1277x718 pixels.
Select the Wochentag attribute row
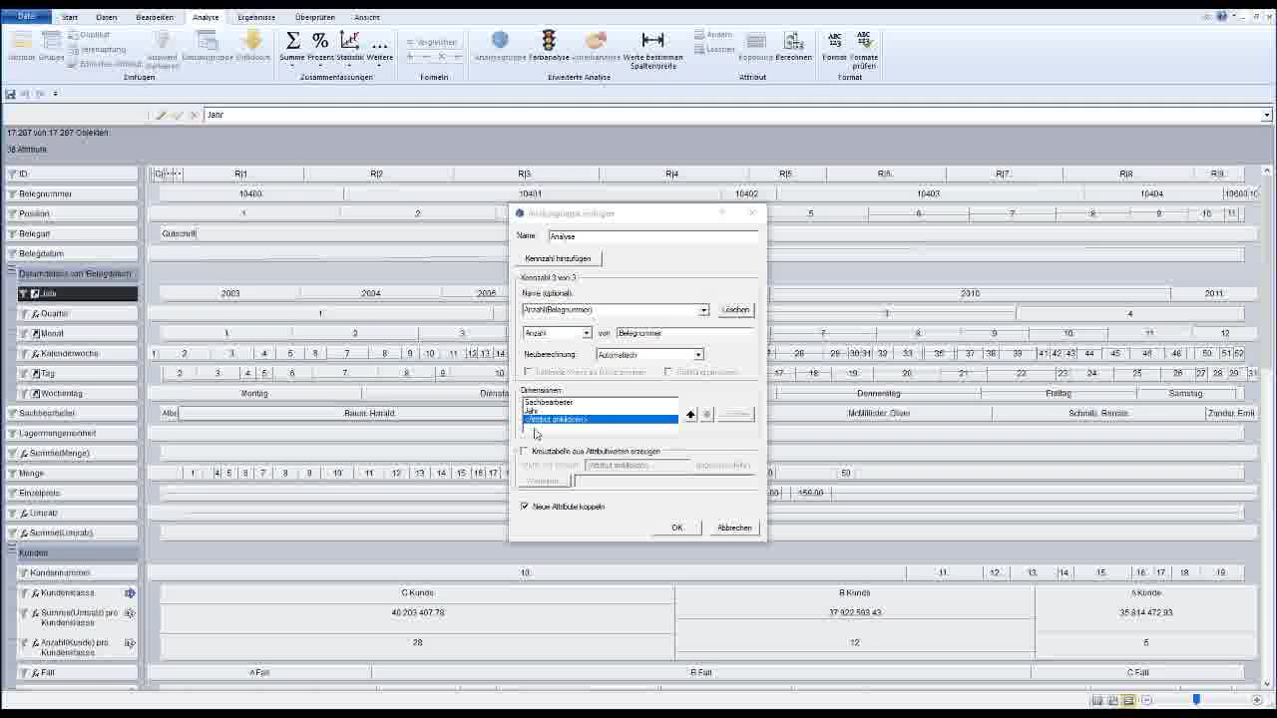pyautogui.click(x=78, y=393)
